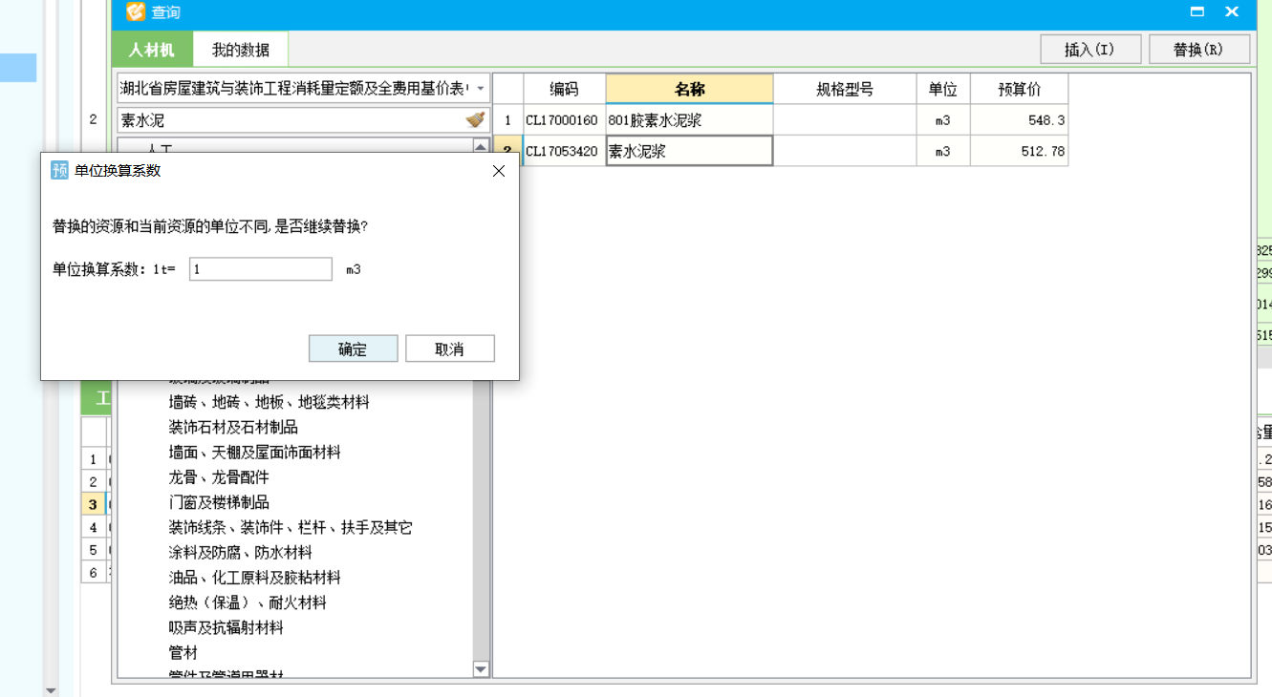The image size is (1272, 697).
Task: Click the 单位 column header
Action: 942,90
